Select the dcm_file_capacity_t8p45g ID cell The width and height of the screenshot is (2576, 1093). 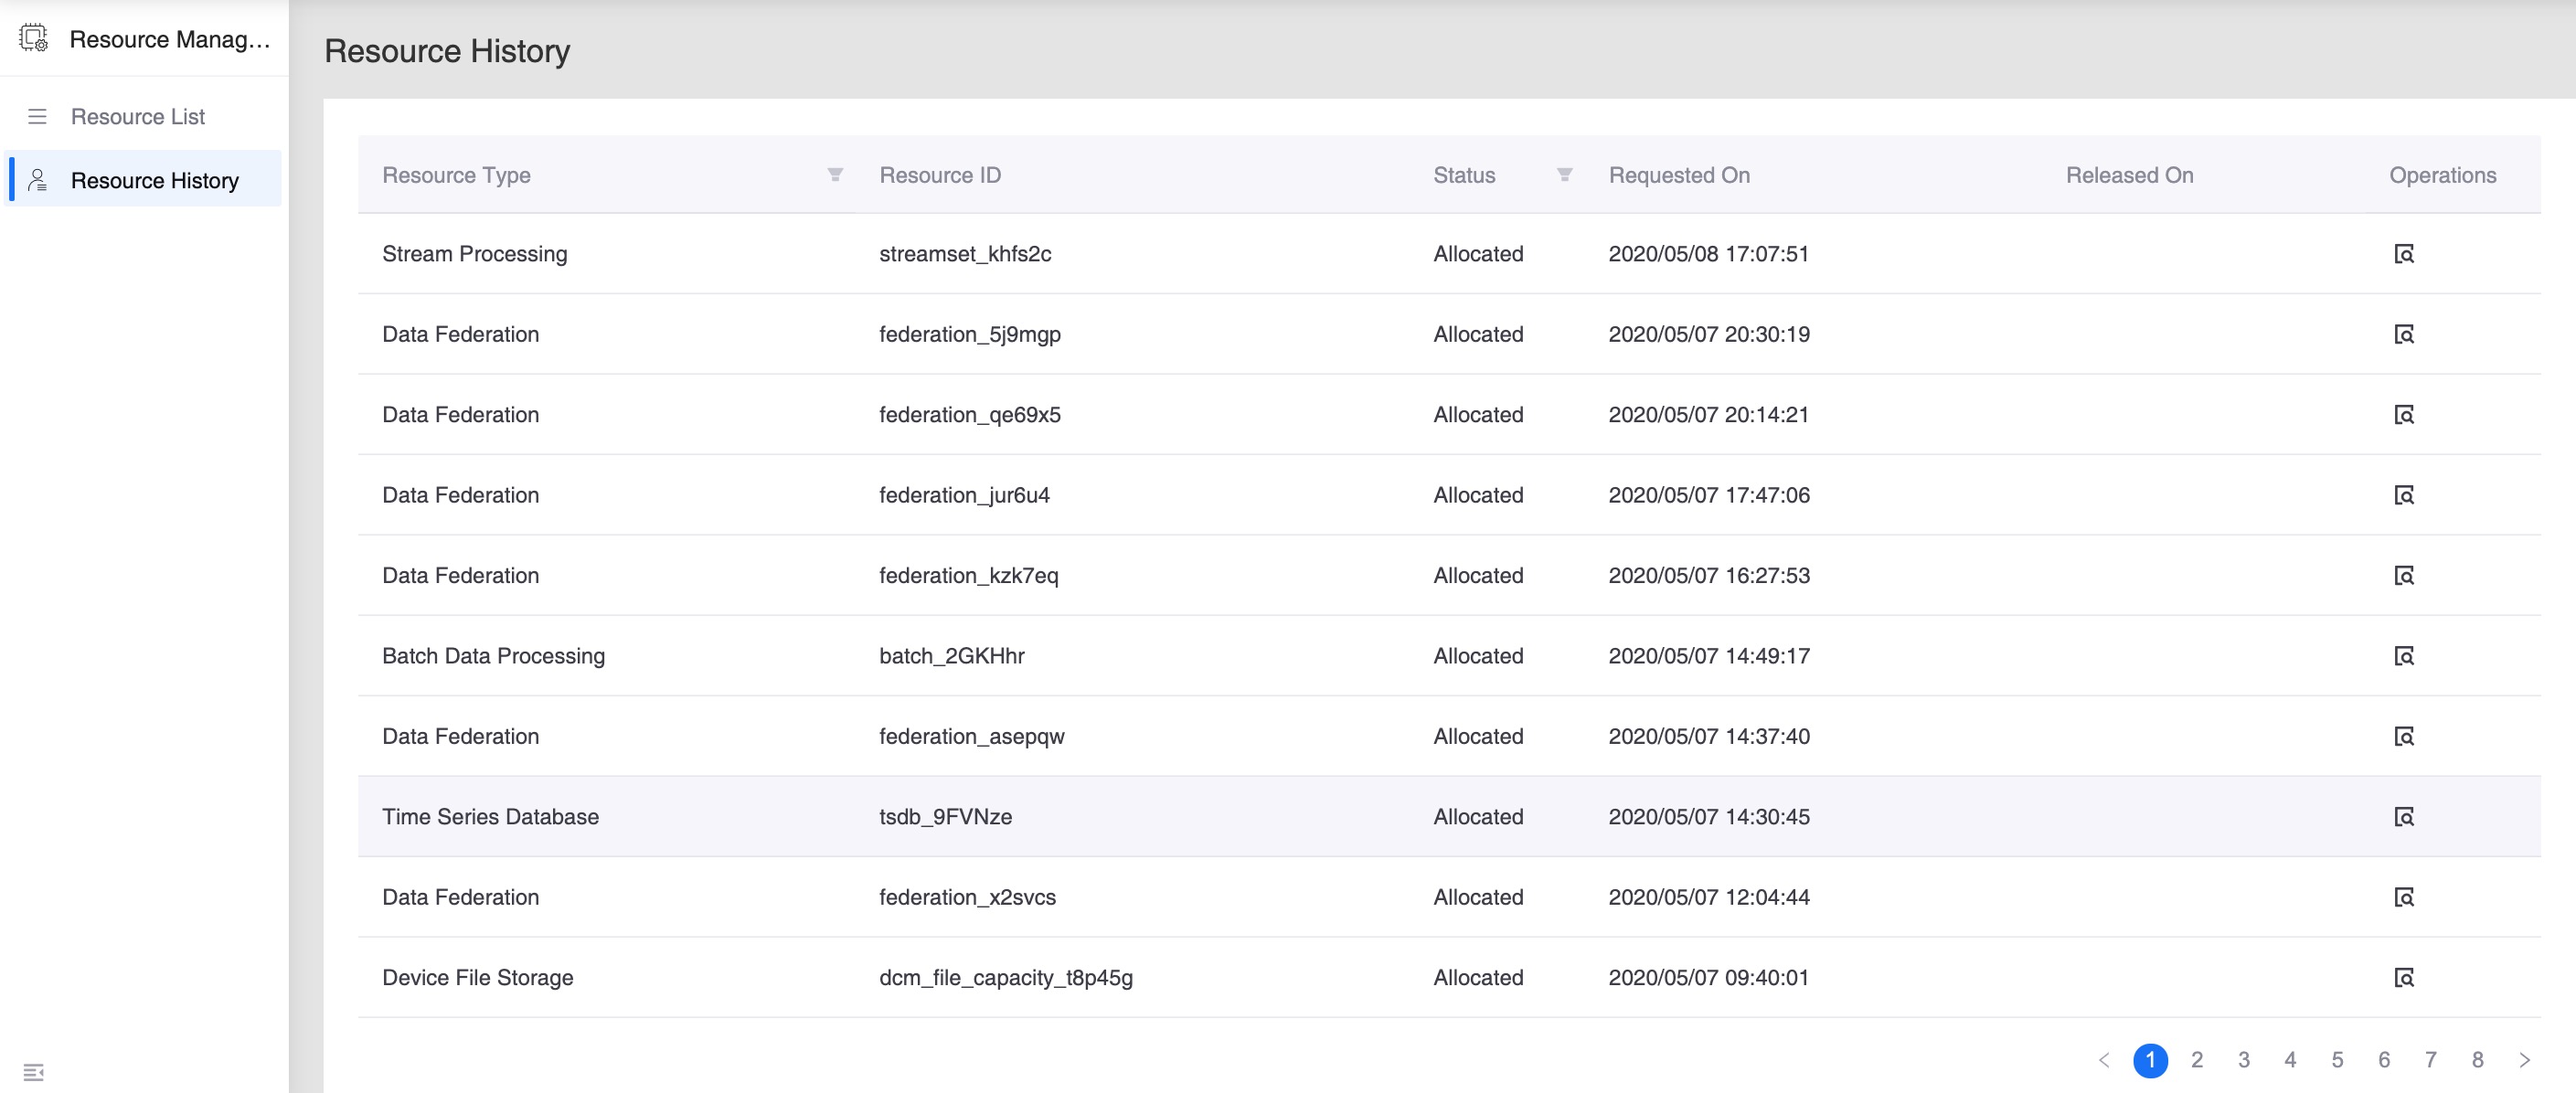click(x=1005, y=978)
